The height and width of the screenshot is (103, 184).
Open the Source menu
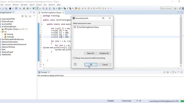pos(8,5)
